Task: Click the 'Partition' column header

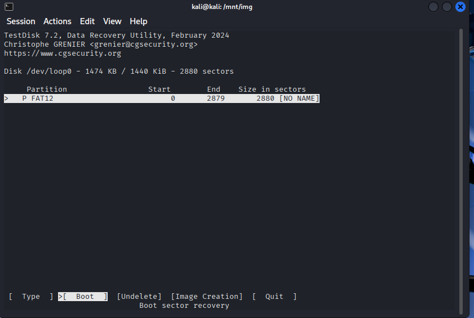Action: pos(47,89)
